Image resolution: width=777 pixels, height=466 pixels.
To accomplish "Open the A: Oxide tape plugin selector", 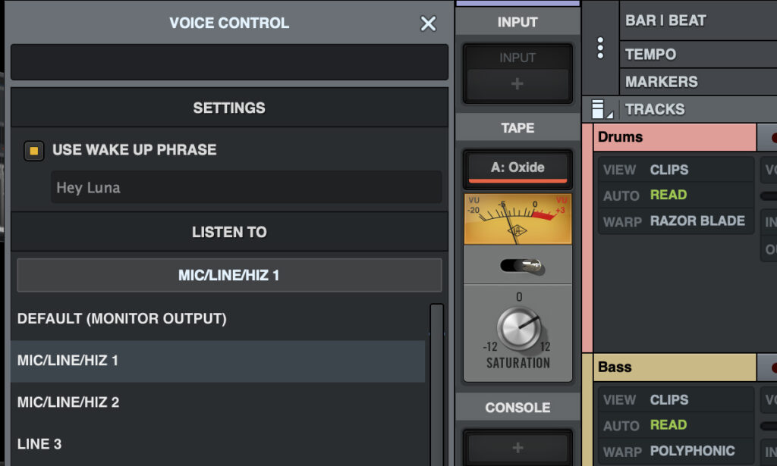I will tap(517, 168).
